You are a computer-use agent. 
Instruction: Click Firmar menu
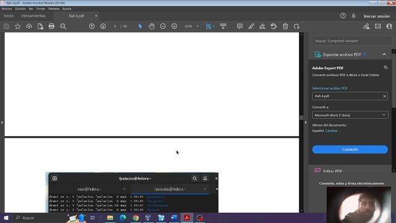tap(40, 9)
